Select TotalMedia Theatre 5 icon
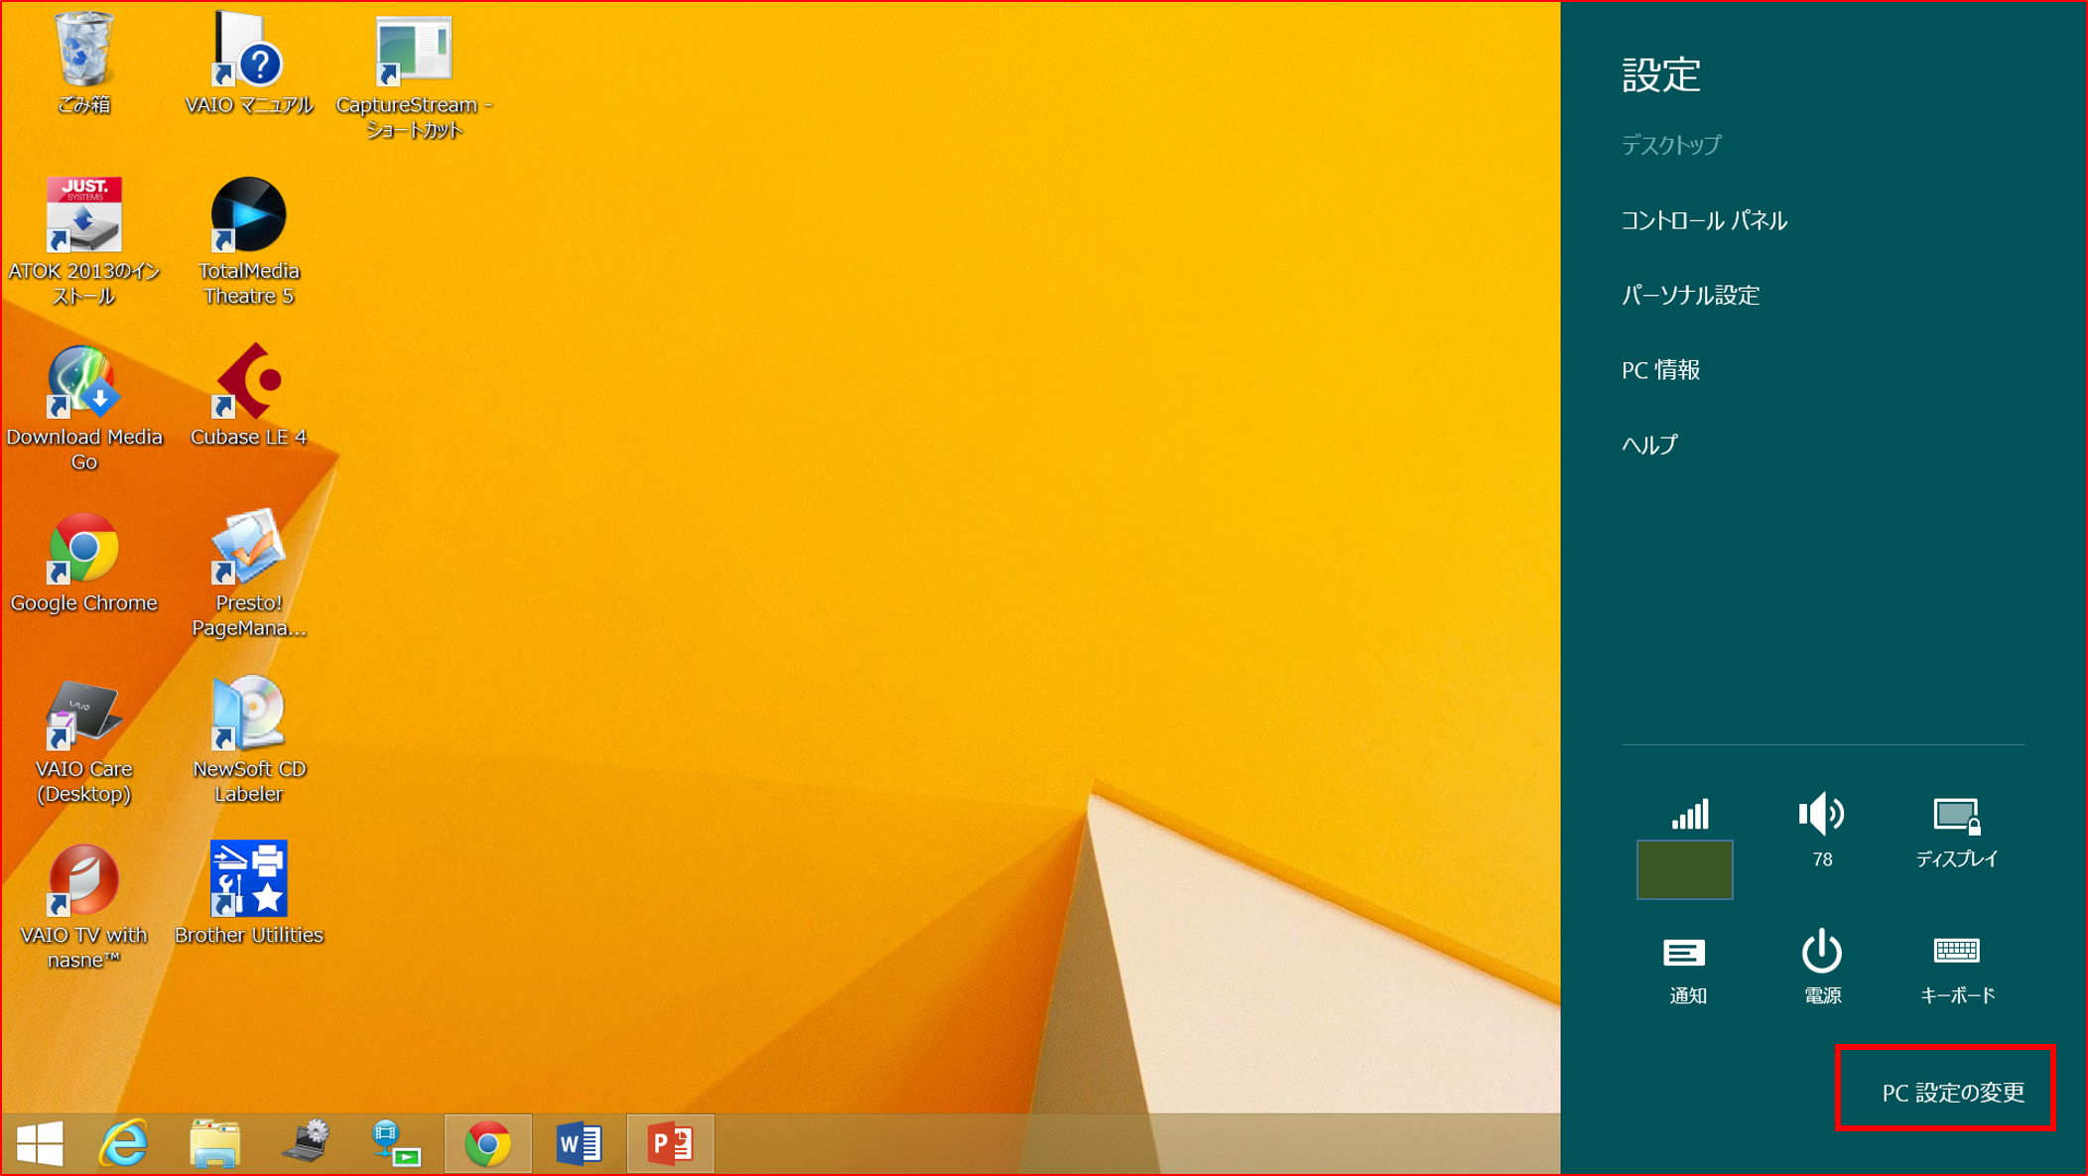Viewport: 2088px width, 1176px height. click(248, 241)
